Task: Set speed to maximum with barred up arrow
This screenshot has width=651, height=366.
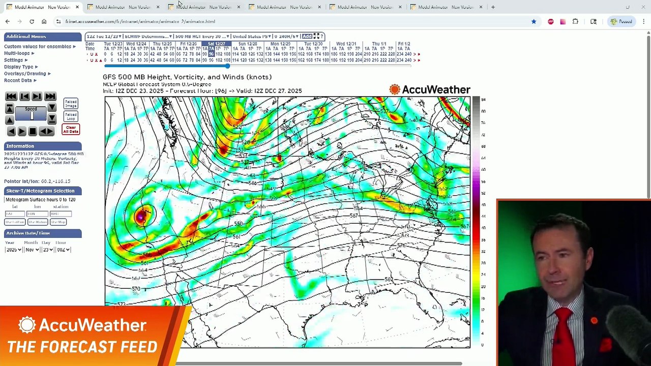Action: point(9,108)
